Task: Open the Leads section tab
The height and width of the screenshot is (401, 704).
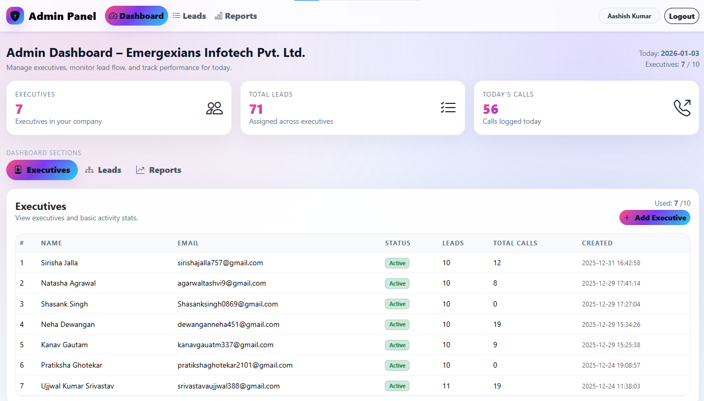Action: click(102, 170)
